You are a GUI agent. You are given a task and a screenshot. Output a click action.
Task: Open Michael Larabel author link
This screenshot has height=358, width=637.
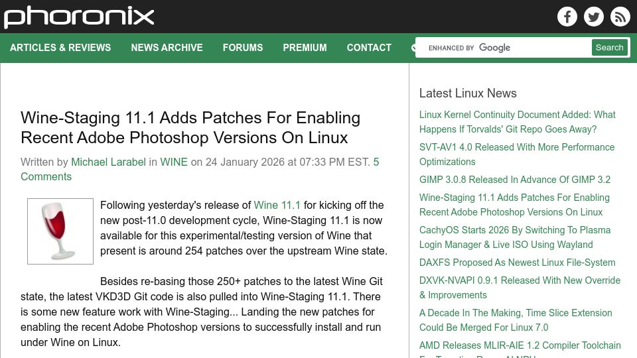(x=108, y=162)
